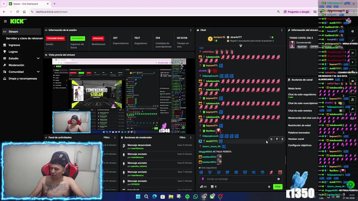
Task: Open a new browser tab
Action: tap(54, 4)
